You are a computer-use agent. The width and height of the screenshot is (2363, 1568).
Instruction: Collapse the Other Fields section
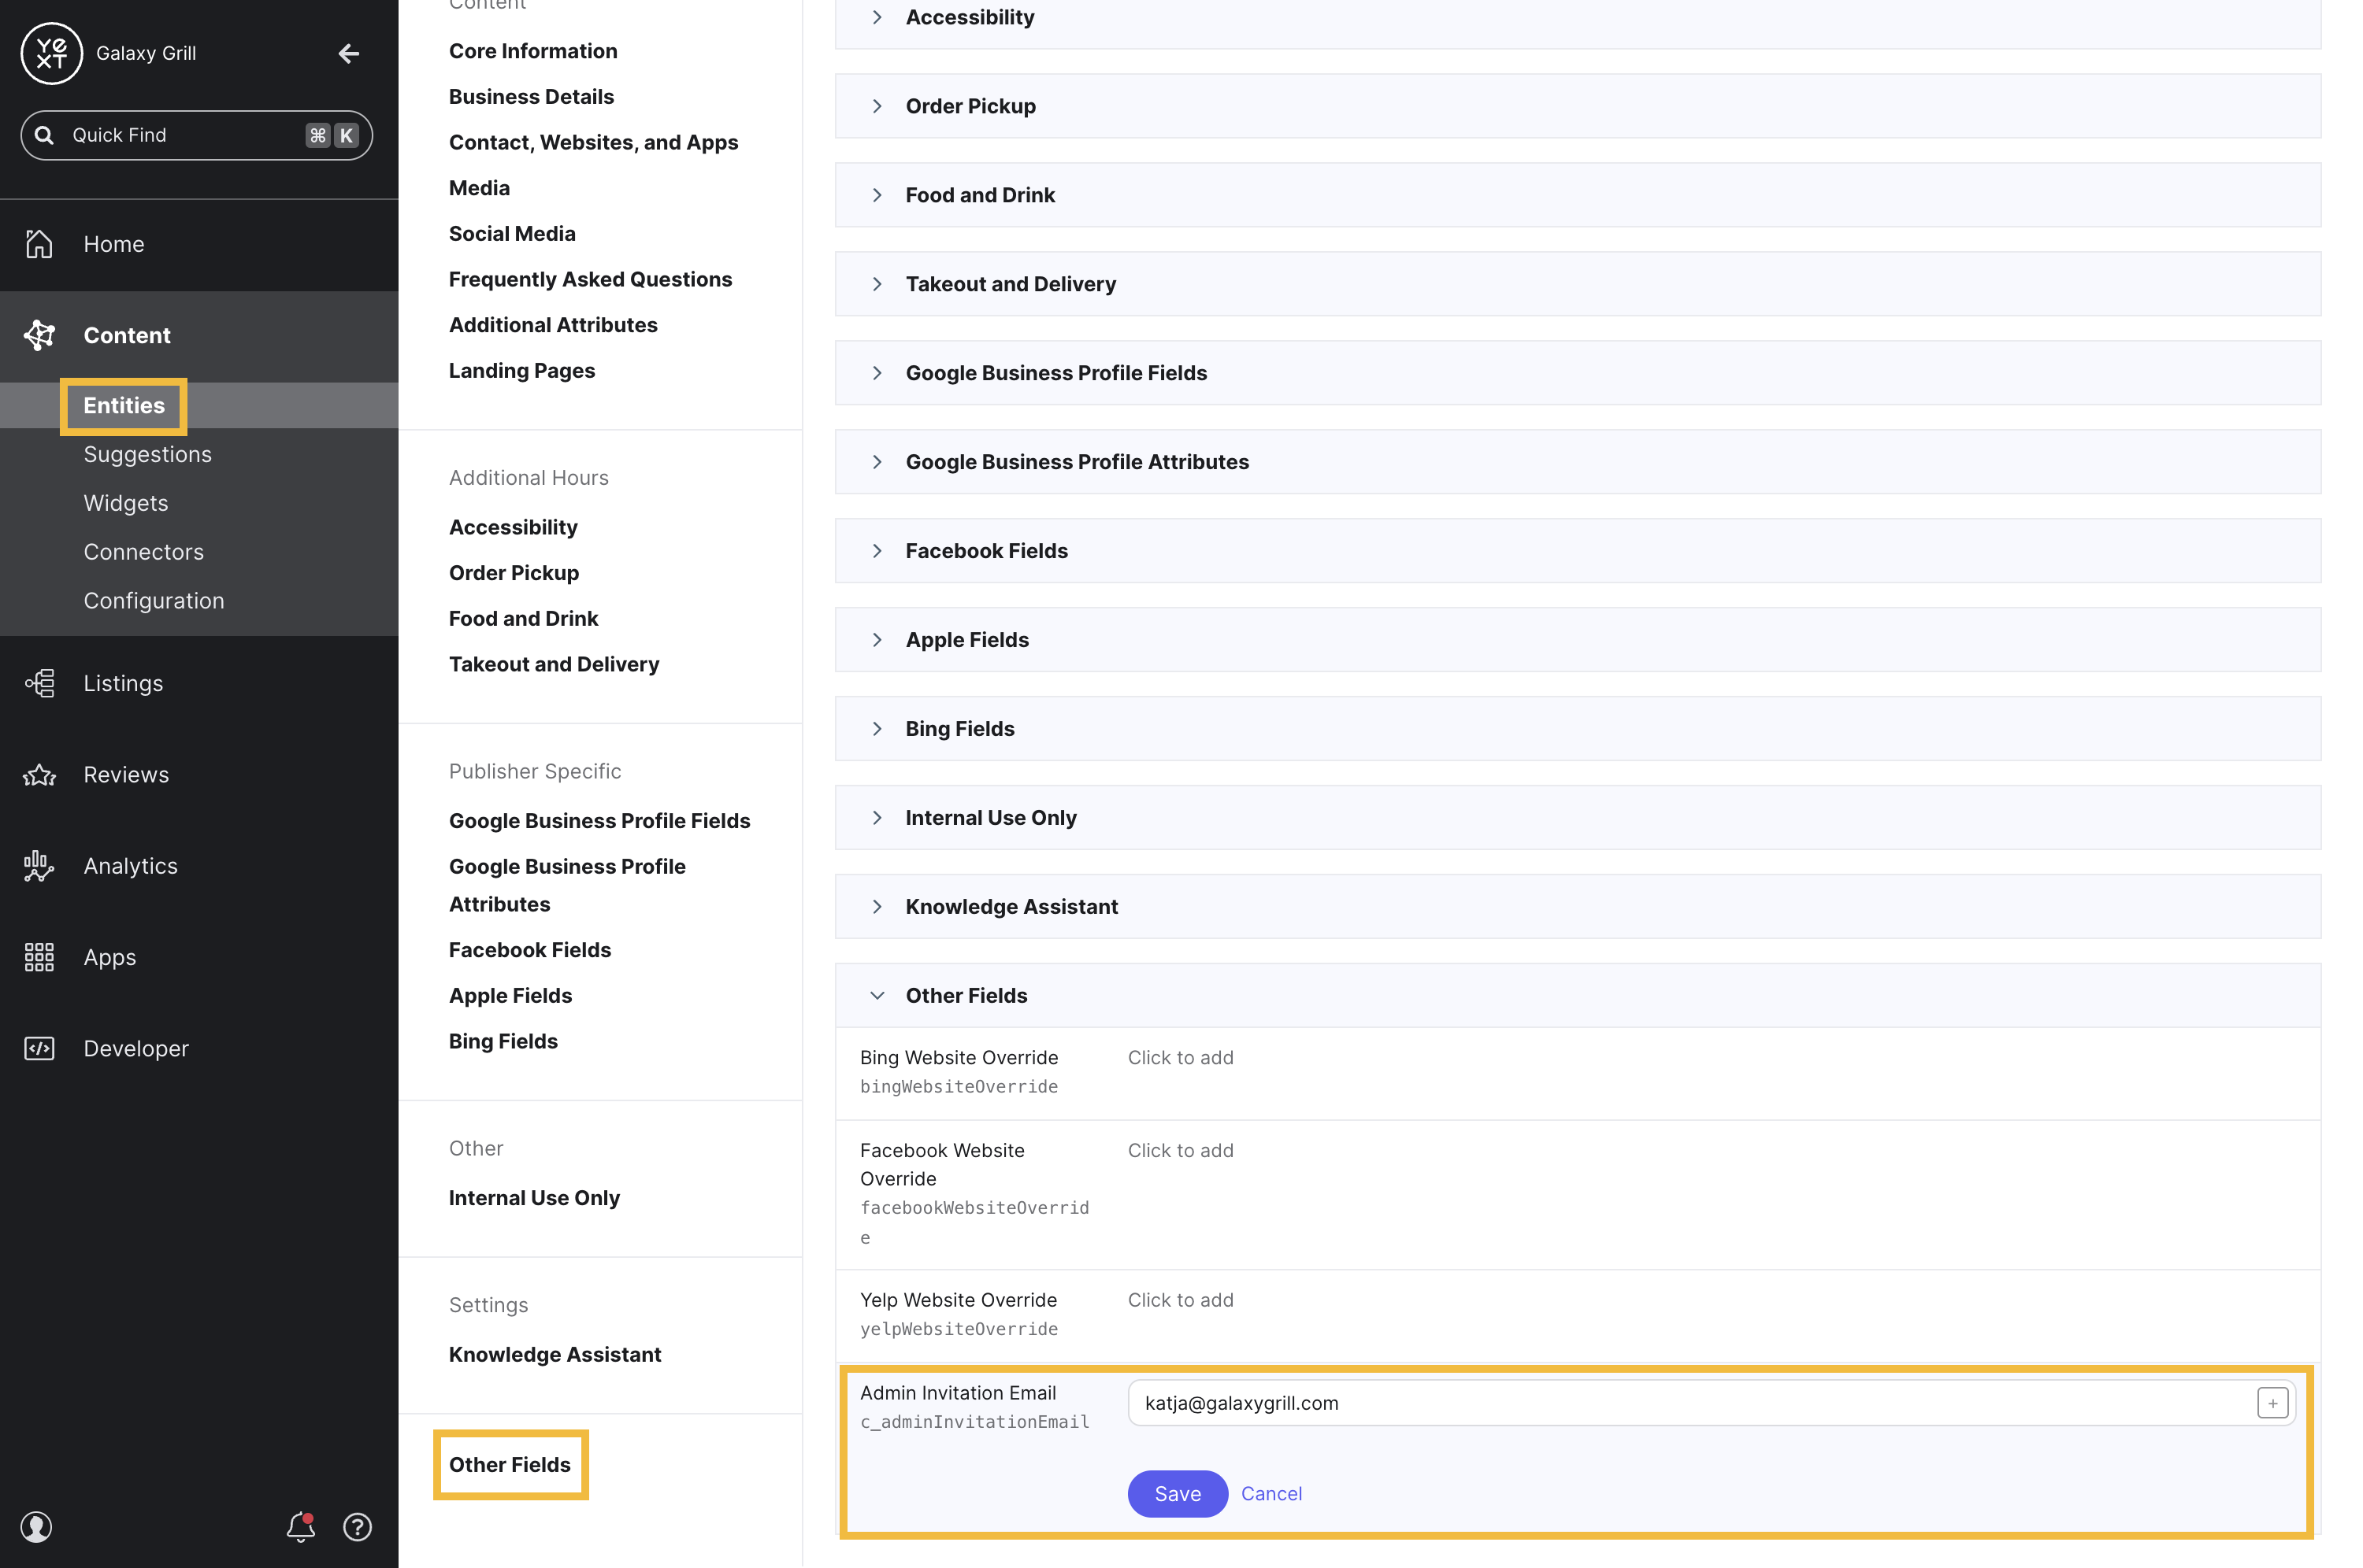[x=966, y=995]
